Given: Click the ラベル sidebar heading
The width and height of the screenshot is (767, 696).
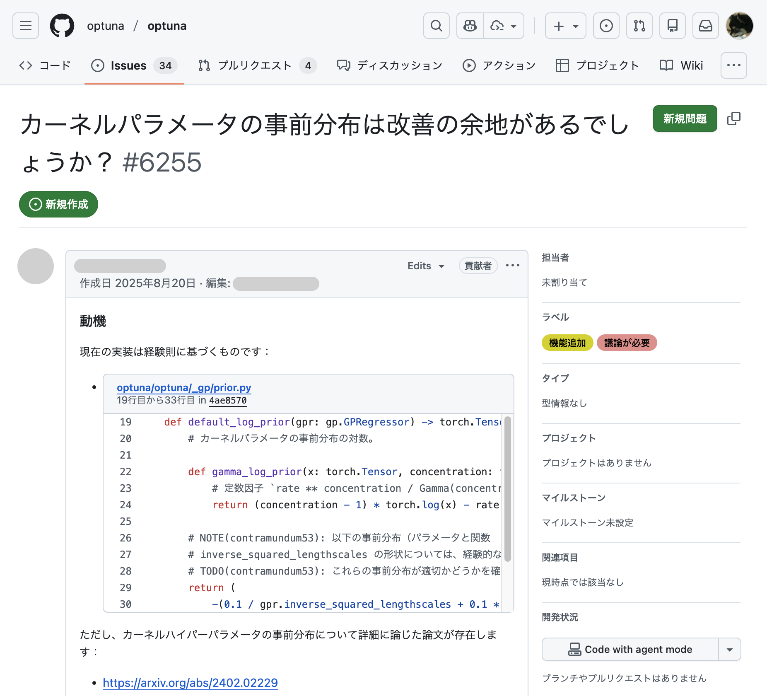Looking at the screenshot, I should (x=555, y=317).
